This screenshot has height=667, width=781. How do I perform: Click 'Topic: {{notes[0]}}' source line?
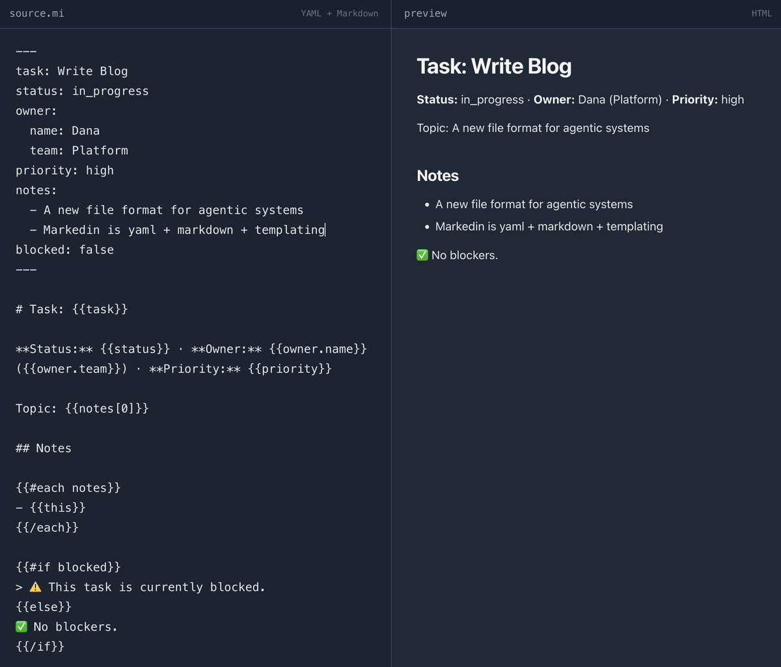click(x=82, y=409)
